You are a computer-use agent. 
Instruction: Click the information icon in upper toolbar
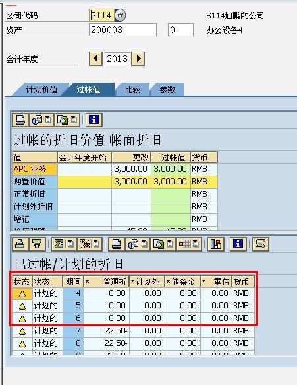pos(94,120)
